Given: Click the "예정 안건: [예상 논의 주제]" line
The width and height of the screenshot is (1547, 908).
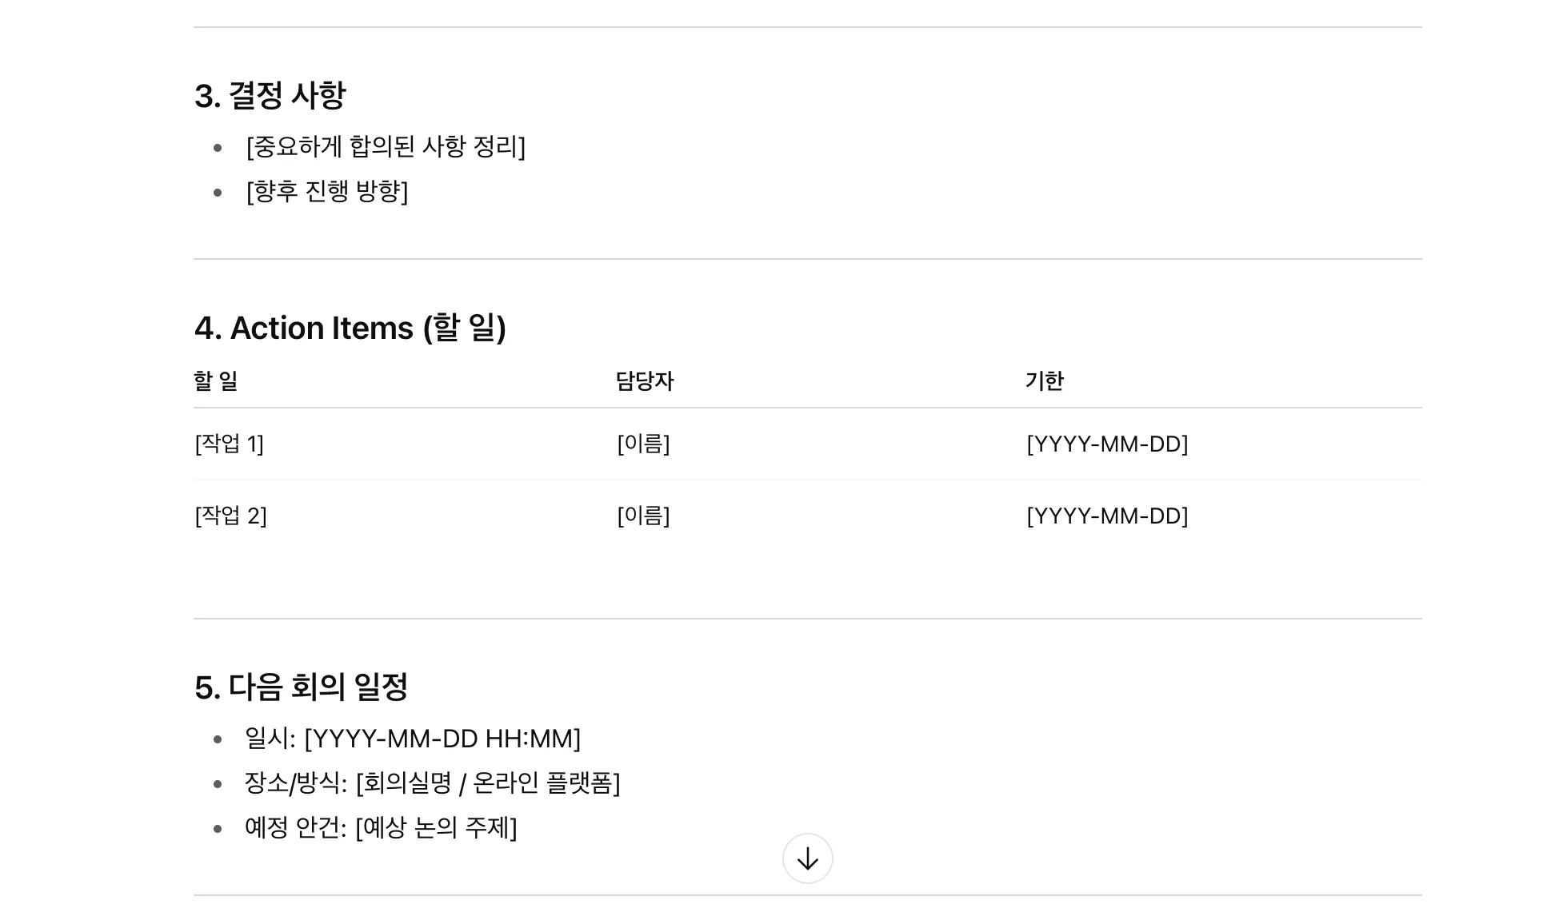Looking at the screenshot, I should [x=381, y=828].
